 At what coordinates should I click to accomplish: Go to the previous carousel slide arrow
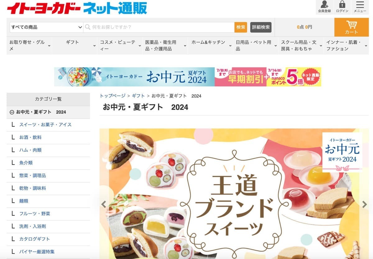click(104, 204)
